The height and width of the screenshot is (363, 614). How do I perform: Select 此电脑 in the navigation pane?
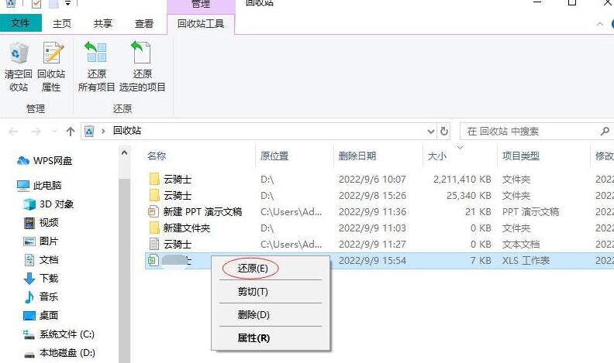click(40, 185)
